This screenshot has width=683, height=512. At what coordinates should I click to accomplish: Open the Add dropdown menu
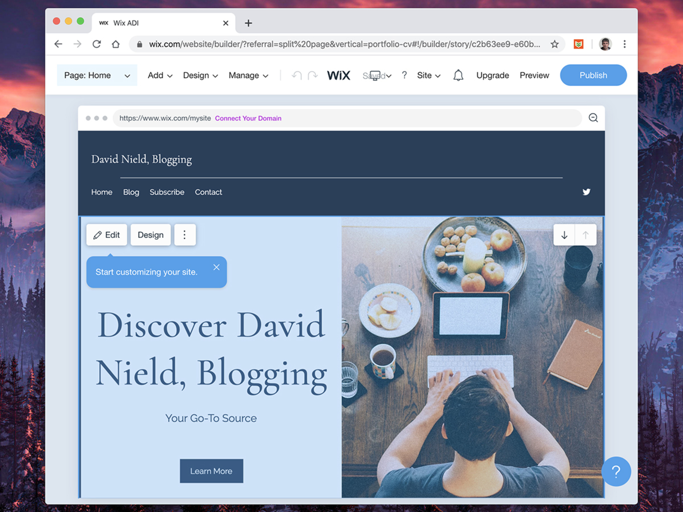pyautogui.click(x=160, y=75)
